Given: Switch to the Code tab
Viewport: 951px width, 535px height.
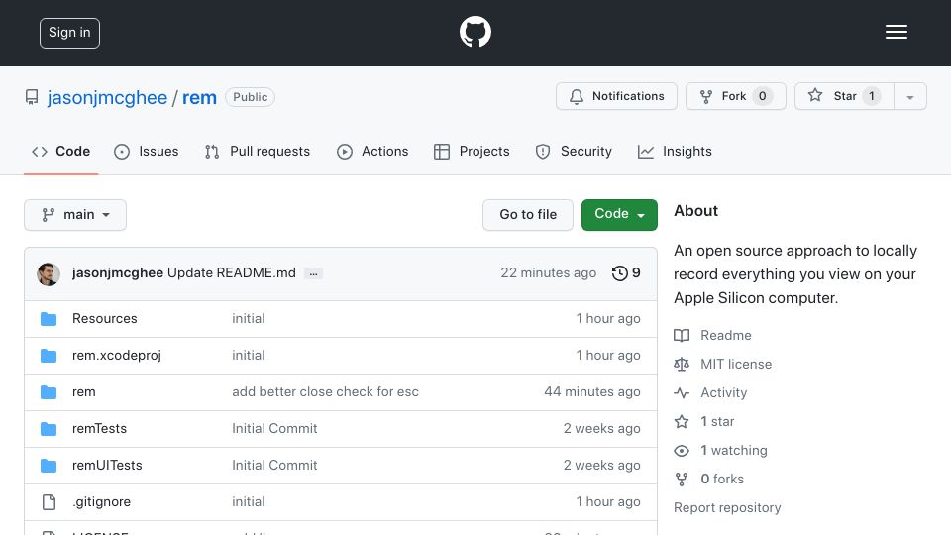Looking at the screenshot, I should point(61,151).
